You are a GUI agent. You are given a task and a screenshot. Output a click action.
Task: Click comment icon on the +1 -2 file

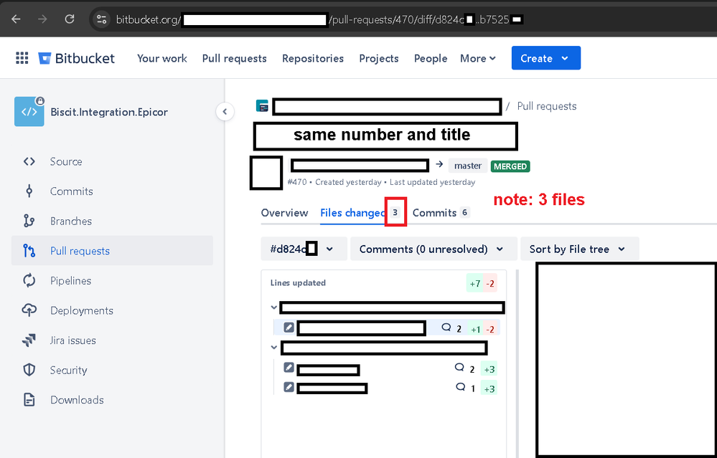pyautogui.click(x=446, y=328)
